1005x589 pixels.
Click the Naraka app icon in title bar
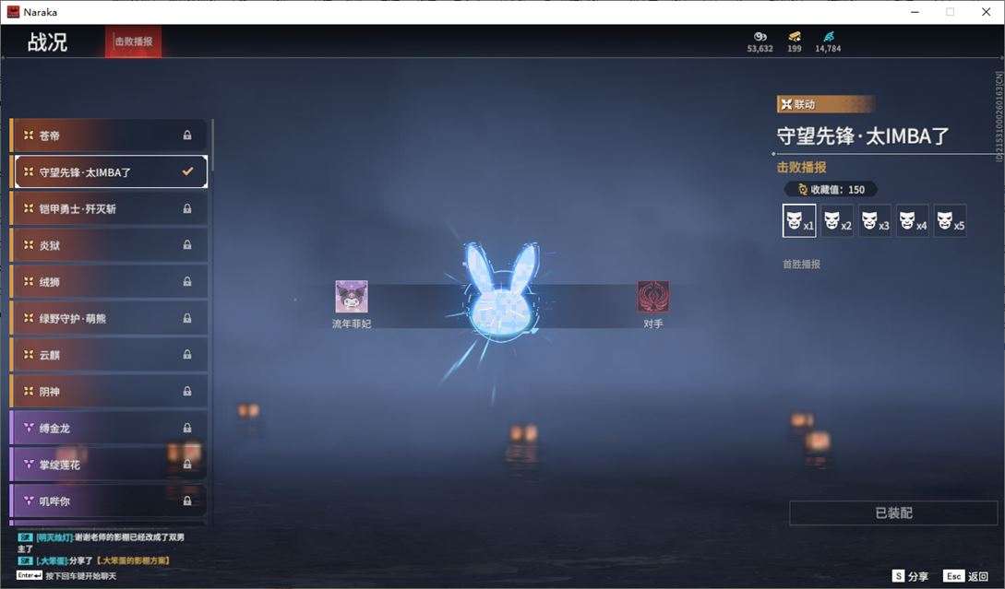13,12
